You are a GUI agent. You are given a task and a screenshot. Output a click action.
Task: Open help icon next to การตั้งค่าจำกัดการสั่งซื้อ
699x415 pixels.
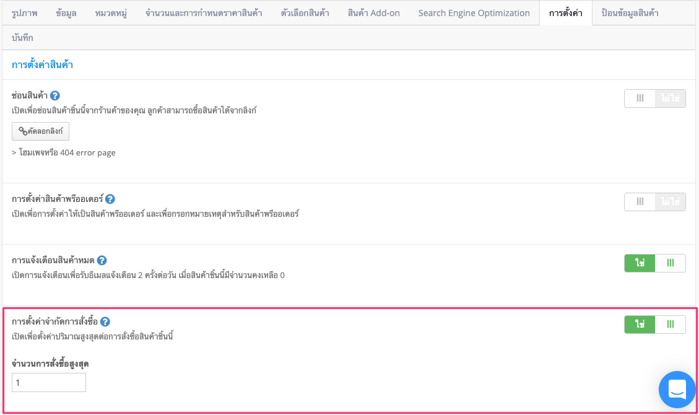click(x=105, y=321)
